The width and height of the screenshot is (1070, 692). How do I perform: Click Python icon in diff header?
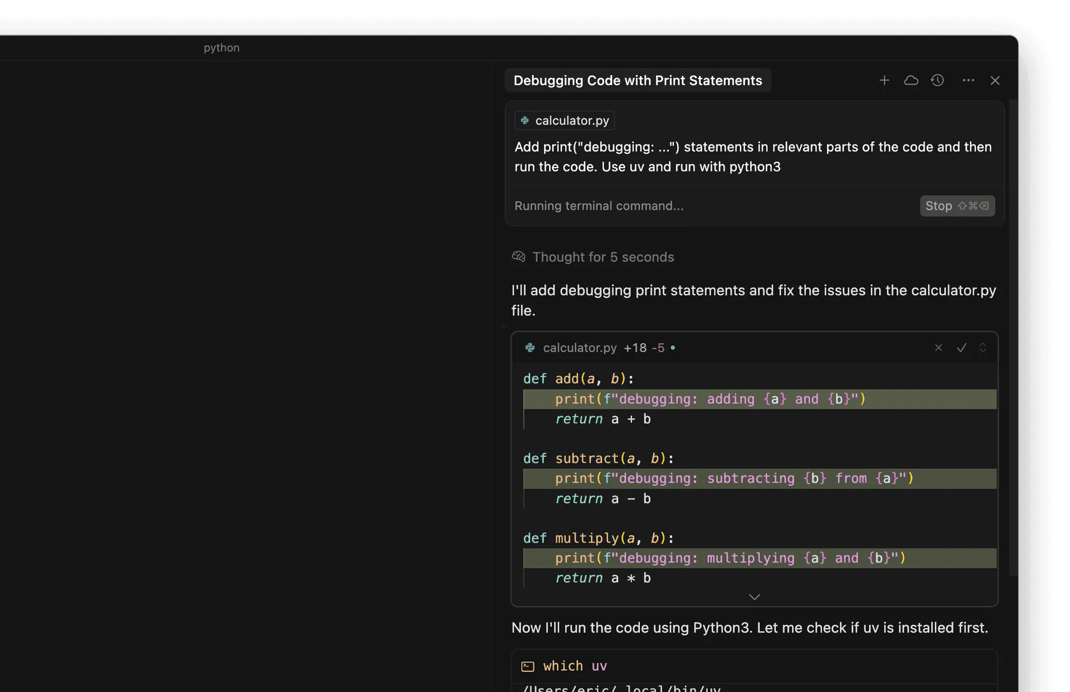point(530,348)
